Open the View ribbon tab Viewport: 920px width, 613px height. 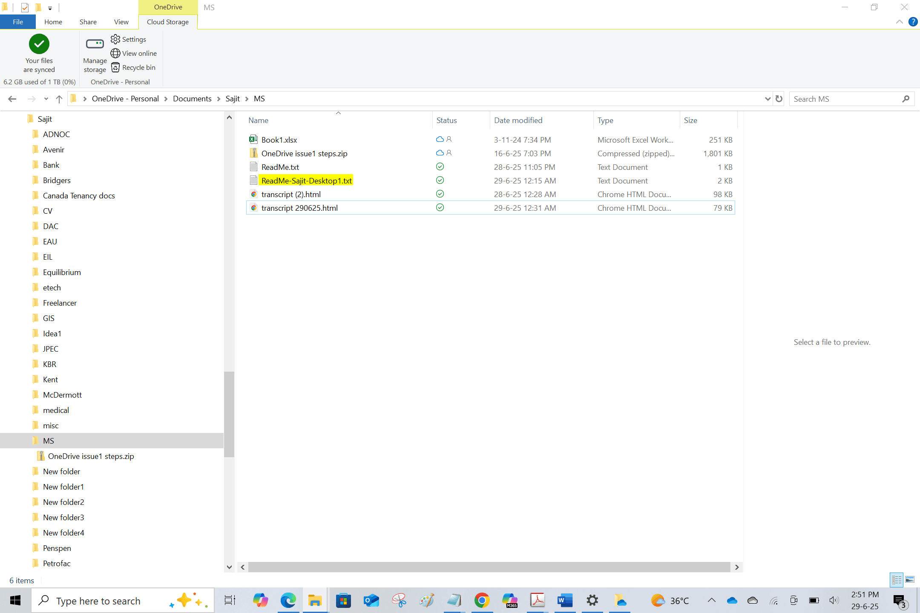coord(121,22)
